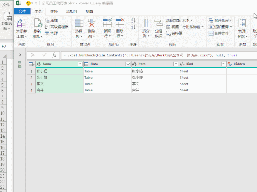Use First Row as Headers button

[185, 27]
